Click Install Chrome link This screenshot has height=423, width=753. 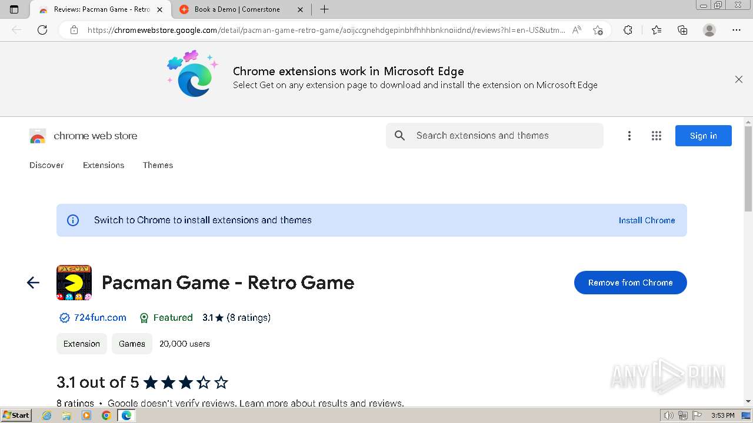(x=647, y=220)
